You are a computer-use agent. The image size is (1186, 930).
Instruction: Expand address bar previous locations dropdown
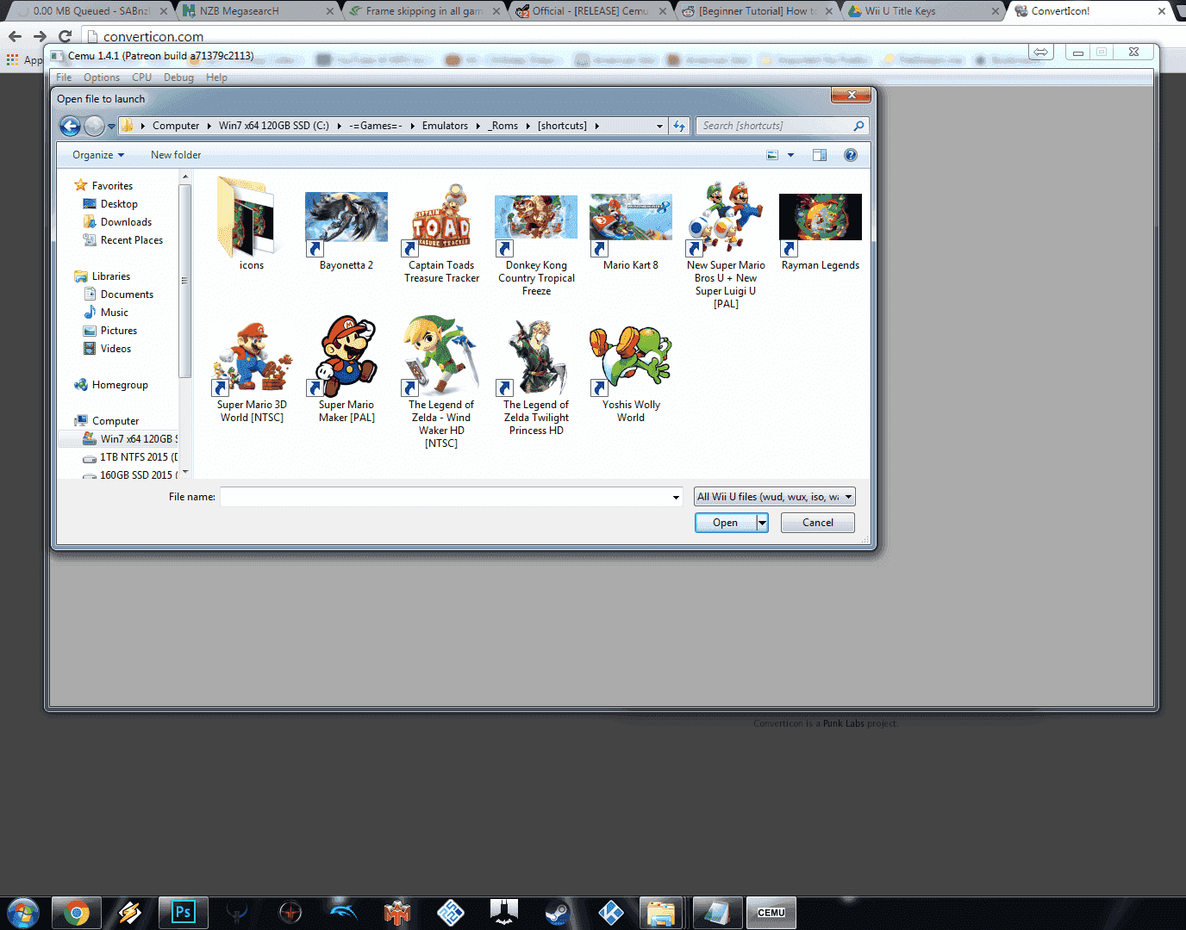(x=660, y=126)
